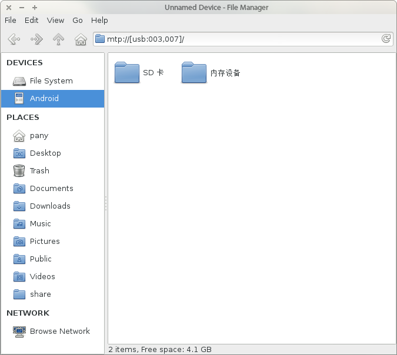The image size is (397, 355).
Task: Open the Desktop label in Places
Action: point(45,153)
